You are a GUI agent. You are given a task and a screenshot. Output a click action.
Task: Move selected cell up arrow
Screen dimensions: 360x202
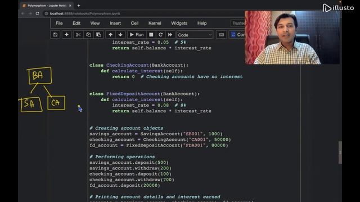click(110, 35)
